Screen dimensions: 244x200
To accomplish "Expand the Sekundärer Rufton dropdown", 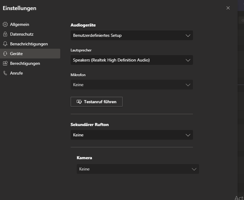I will coord(132,135).
